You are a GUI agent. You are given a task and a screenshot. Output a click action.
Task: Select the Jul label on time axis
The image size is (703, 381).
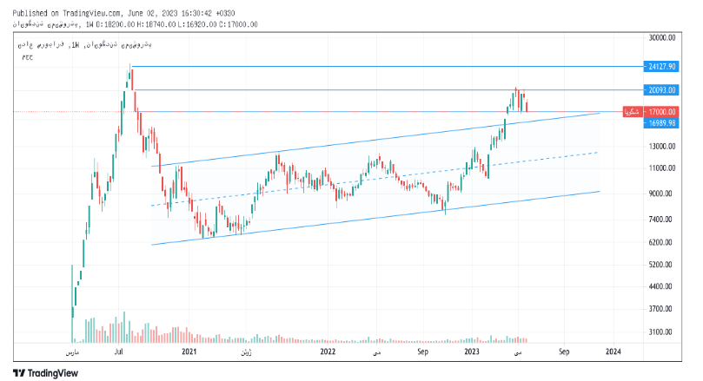click(118, 351)
